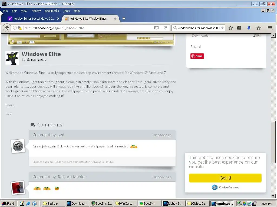Click the Cookie Consent logo icon
Image resolution: width=277 pixels, height=207 pixels.
pos(215,187)
